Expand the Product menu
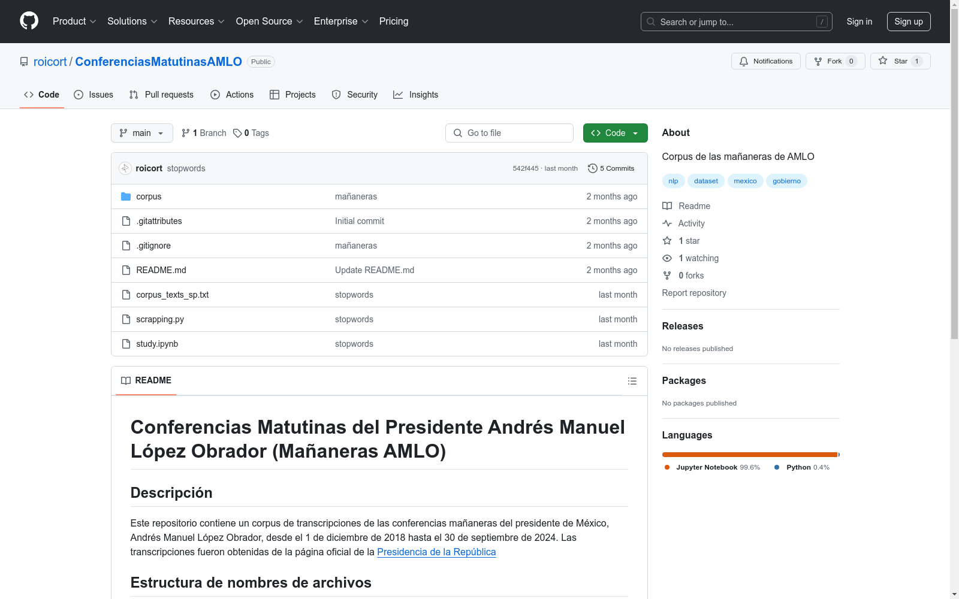 coord(74,21)
